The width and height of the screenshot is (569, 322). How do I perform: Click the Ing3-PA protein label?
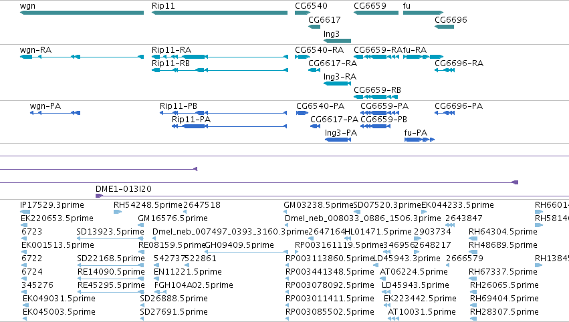(x=341, y=133)
